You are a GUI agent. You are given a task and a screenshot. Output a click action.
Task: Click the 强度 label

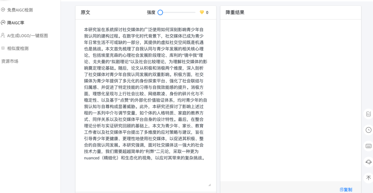click(151, 12)
